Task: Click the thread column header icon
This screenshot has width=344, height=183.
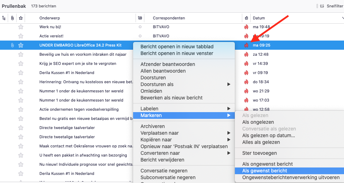Action: pyautogui.click(x=4, y=18)
